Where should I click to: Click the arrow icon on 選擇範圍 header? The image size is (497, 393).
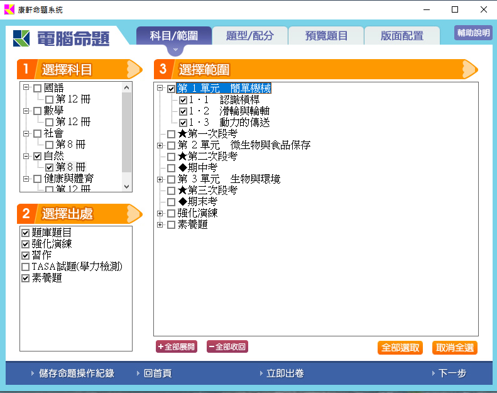point(470,69)
